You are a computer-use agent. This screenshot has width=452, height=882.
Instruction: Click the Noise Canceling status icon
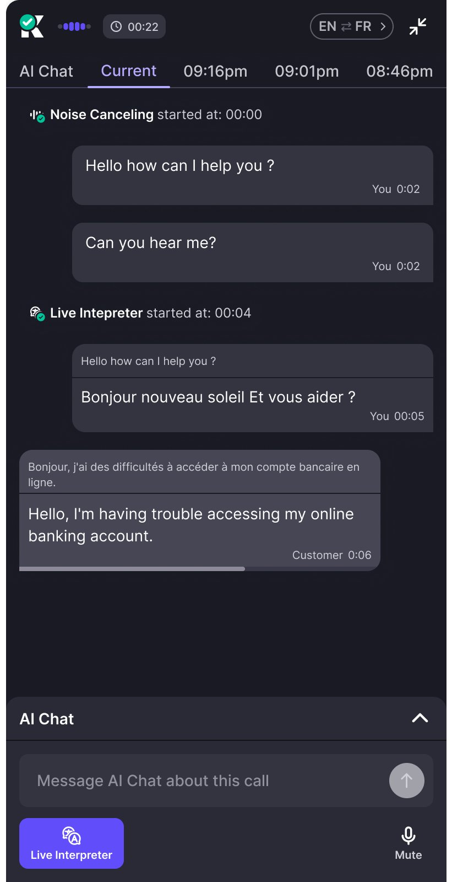[37, 116]
